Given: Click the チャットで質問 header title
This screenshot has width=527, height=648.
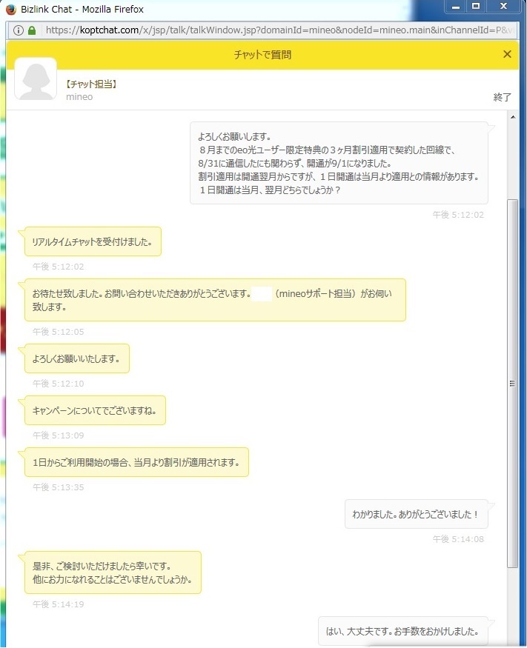Looking at the screenshot, I should click(262, 55).
